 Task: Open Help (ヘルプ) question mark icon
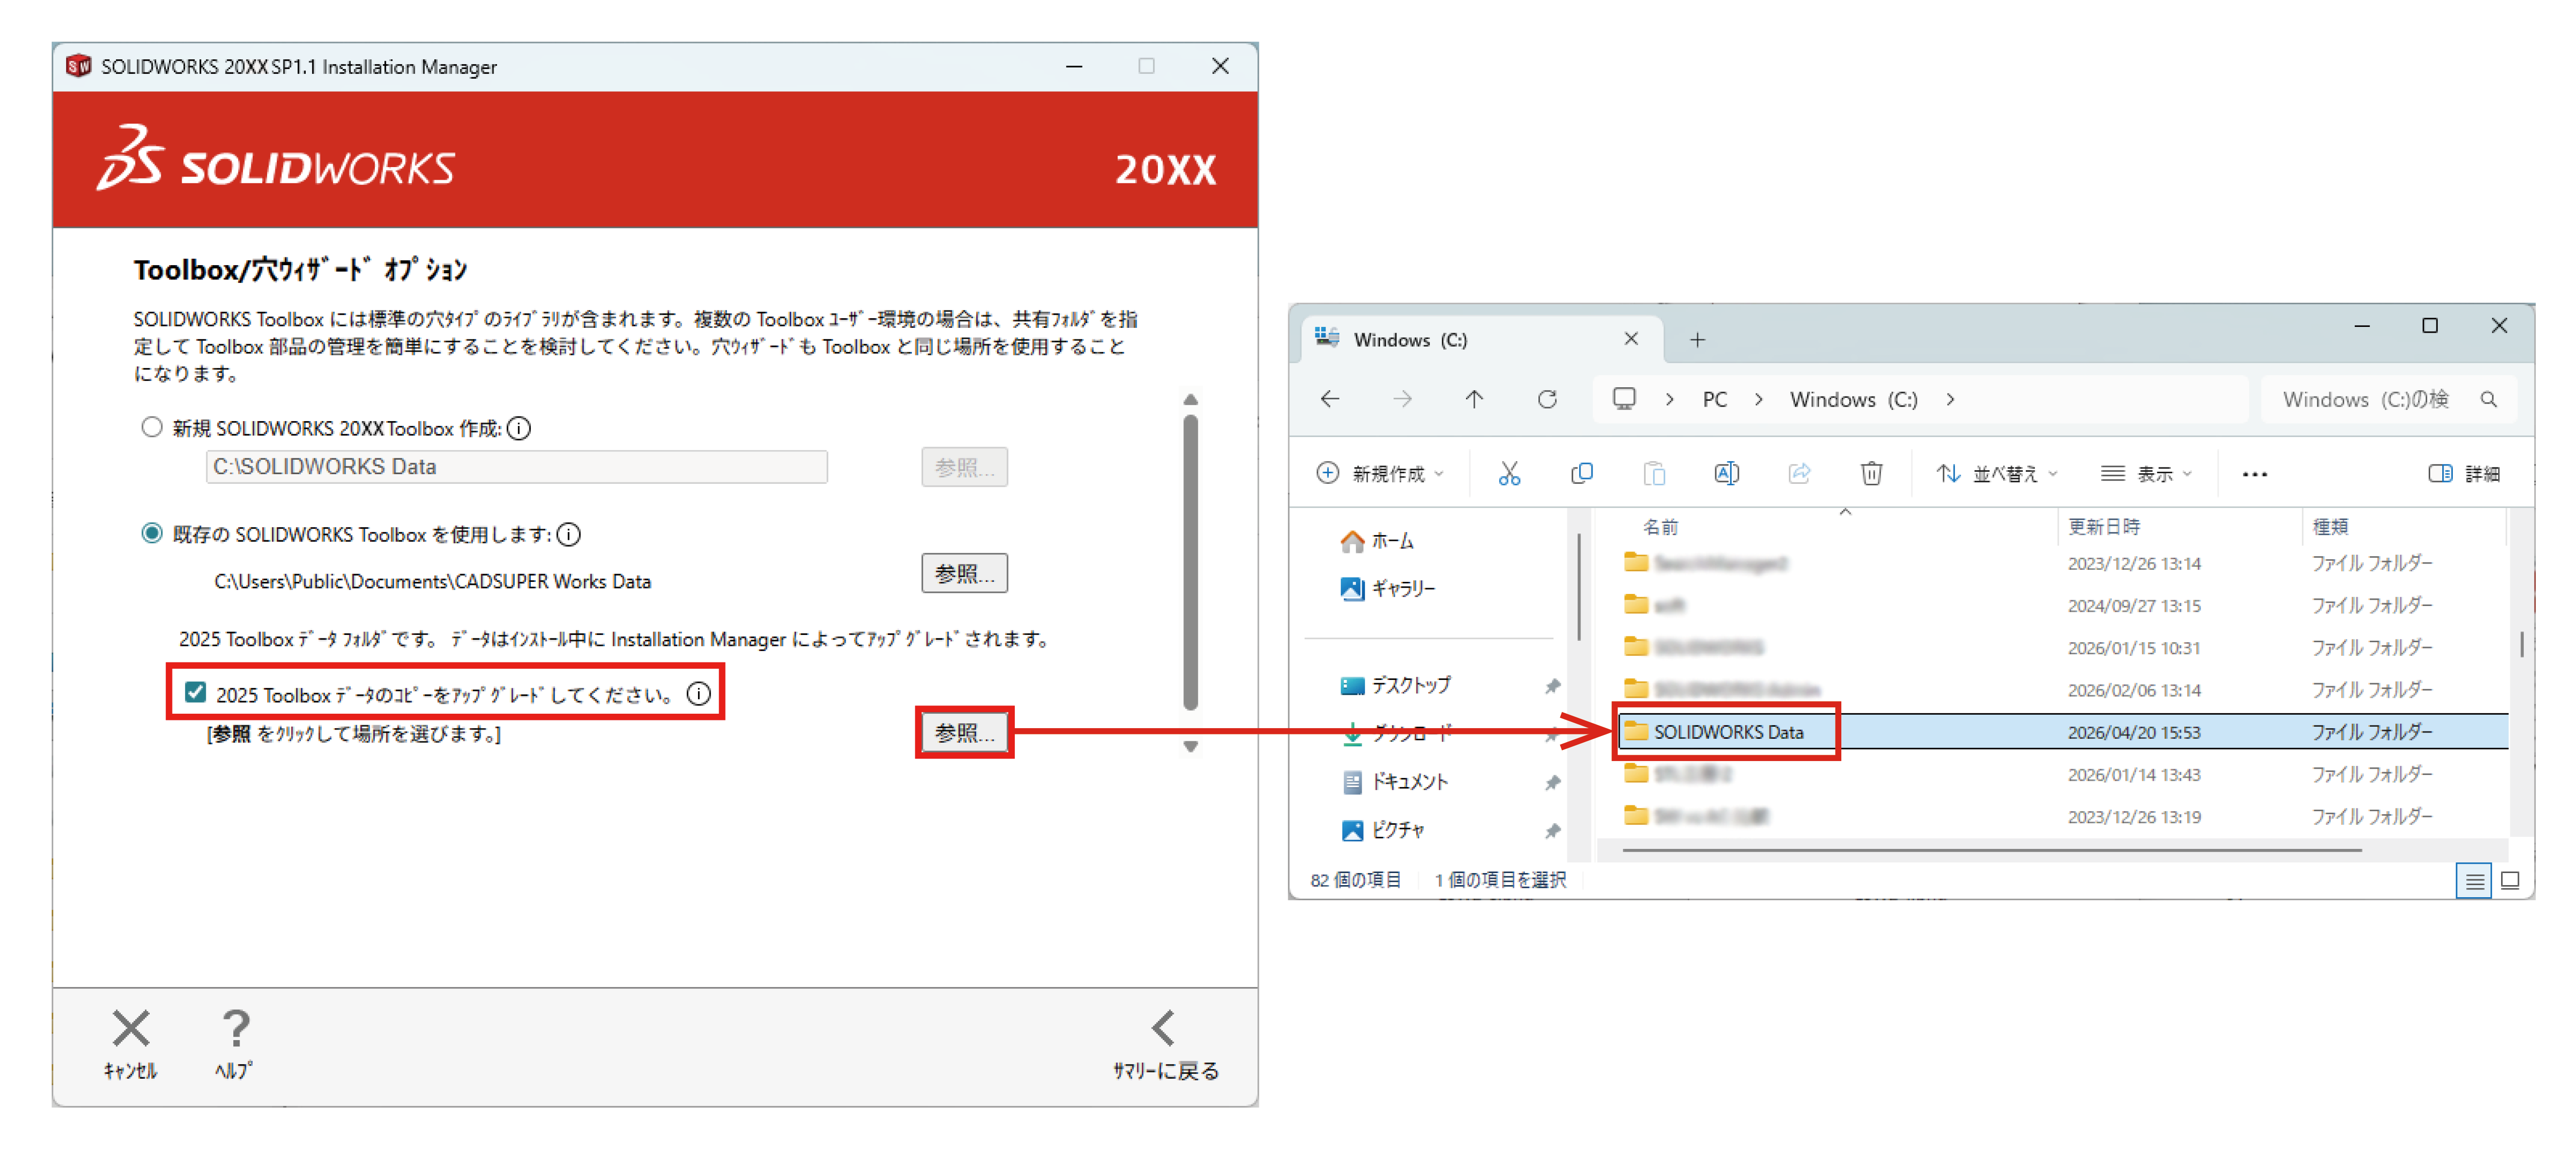point(235,1028)
